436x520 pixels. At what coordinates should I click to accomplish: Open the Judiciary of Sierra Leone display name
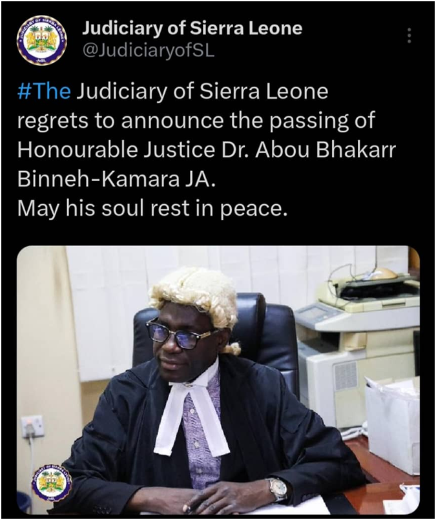[192, 28]
